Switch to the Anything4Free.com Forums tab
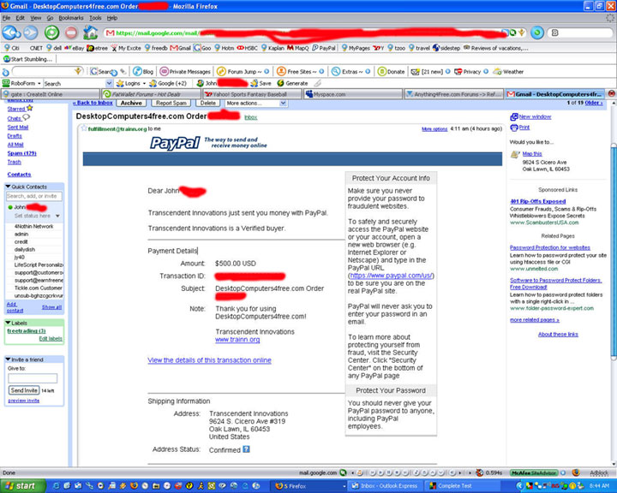Viewport: 617px width, 493px height. tap(454, 94)
